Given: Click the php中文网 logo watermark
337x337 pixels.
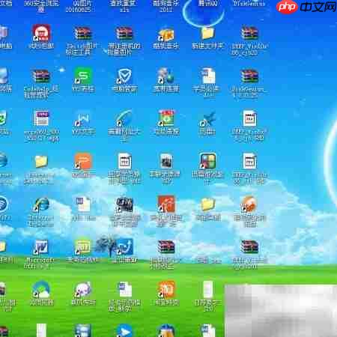Looking at the screenshot, I should coord(306,7).
